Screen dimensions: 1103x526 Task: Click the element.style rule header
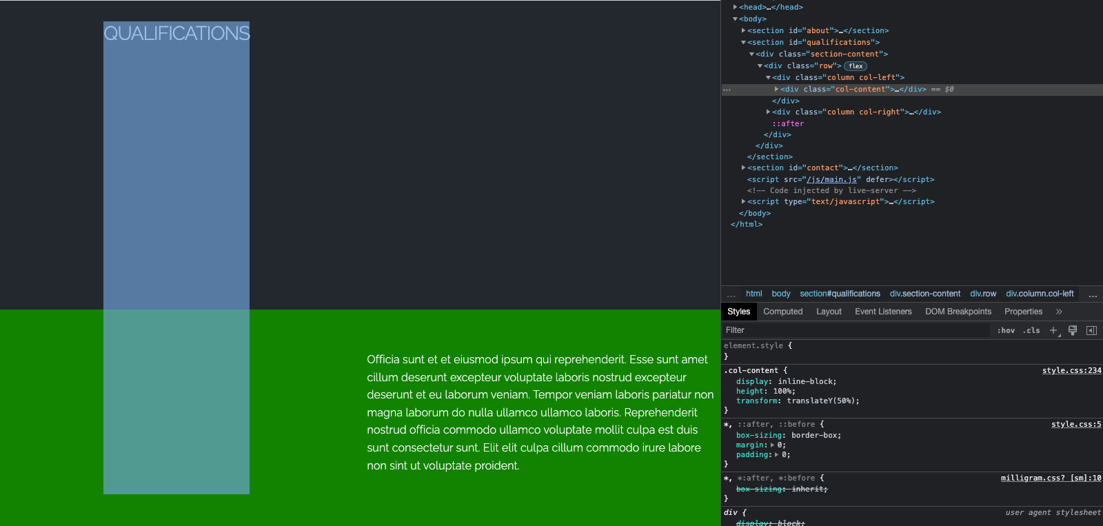tap(753, 346)
